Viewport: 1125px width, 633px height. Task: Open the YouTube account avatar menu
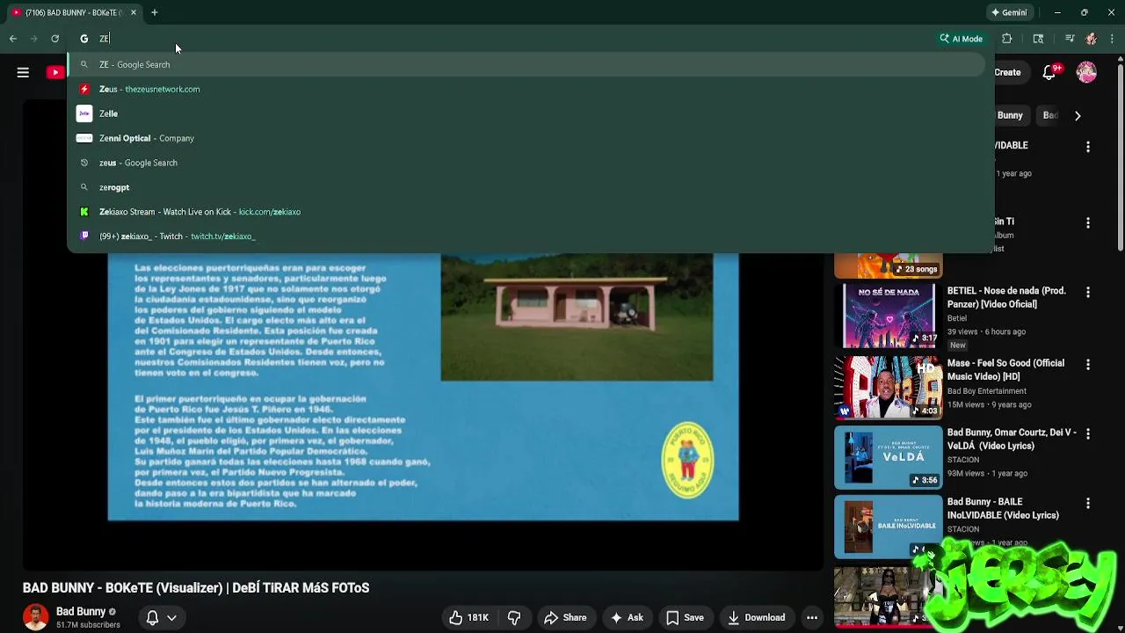tap(1087, 72)
